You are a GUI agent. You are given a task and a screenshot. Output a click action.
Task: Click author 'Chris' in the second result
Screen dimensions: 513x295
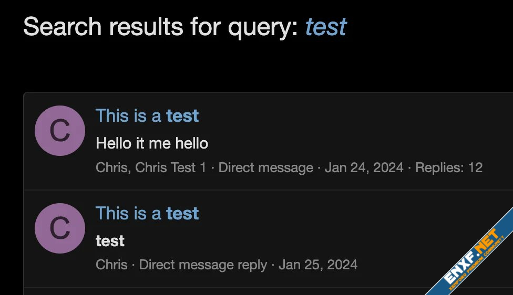click(111, 265)
